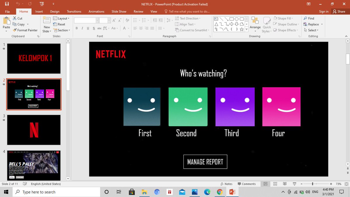Image resolution: width=350 pixels, height=197 pixels.
Task: Click Sign in link
Action: click(x=324, y=11)
